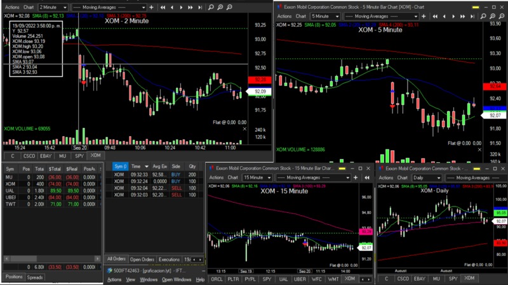Jump to first bar in 2-minute chart
The image size is (508, 285).
(163, 7)
